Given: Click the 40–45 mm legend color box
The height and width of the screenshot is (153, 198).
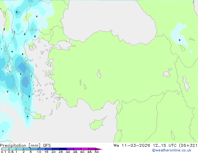Looking at the screenshot, I should tap(85, 149).
